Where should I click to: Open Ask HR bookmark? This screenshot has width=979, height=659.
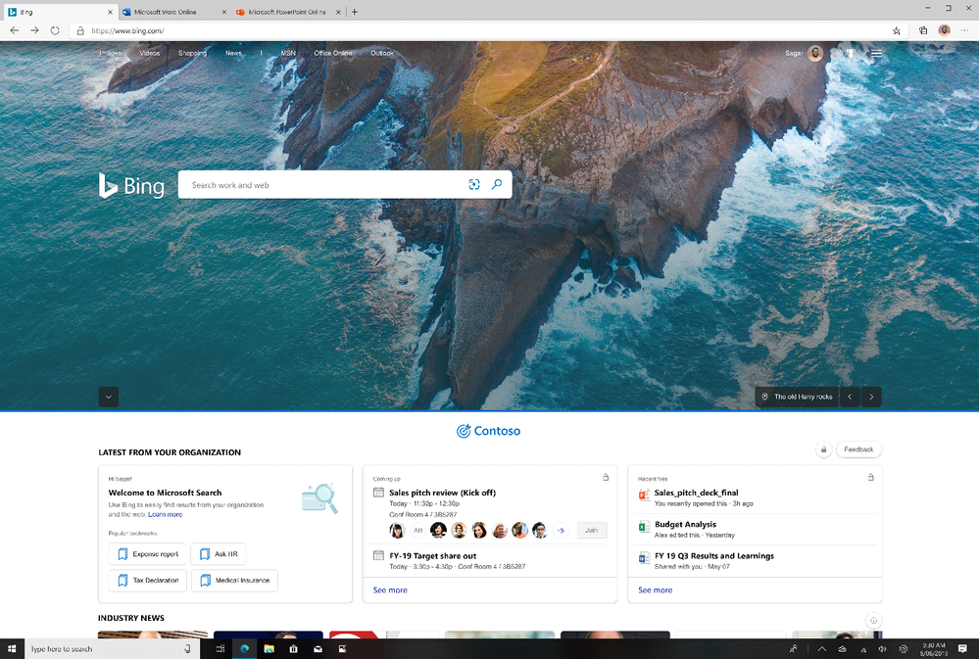click(219, 554)
